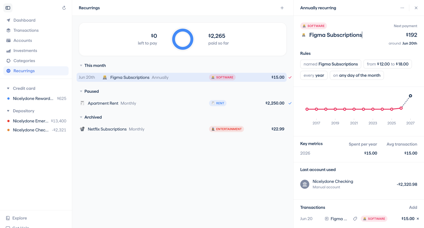The image size is (424, 228).
Task: Click the Recurrings cycle icon
Action: (x=8, y=71)
